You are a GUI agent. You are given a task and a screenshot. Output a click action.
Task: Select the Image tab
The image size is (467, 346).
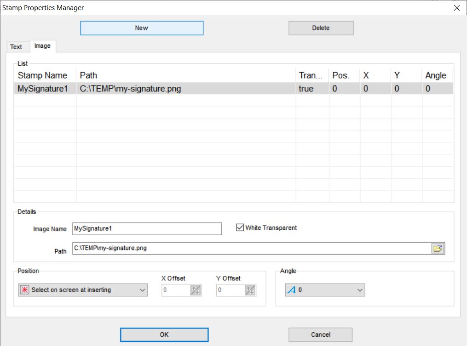[42, 46]
